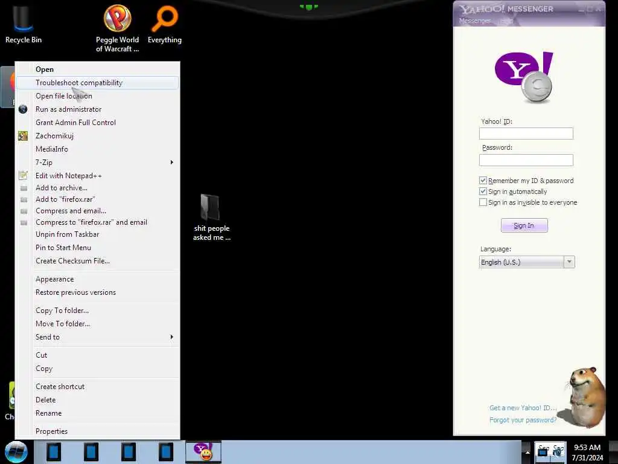Focus the Password input field
Screen dimensions: 618x464
526,159
